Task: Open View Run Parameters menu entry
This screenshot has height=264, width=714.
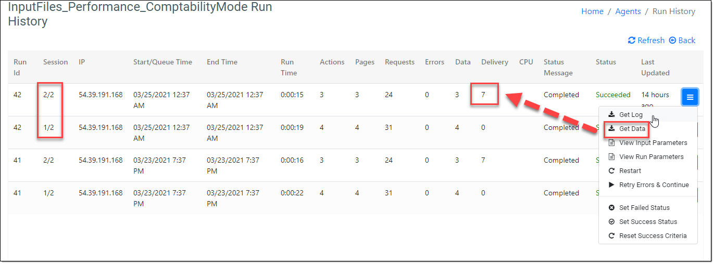Action: [651, 157]
